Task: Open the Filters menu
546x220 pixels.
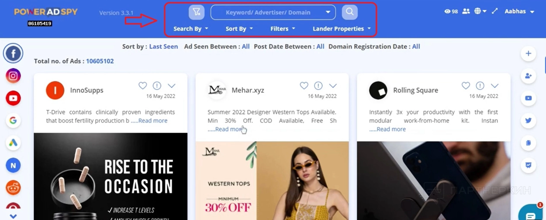Action: tap(282, 29)
